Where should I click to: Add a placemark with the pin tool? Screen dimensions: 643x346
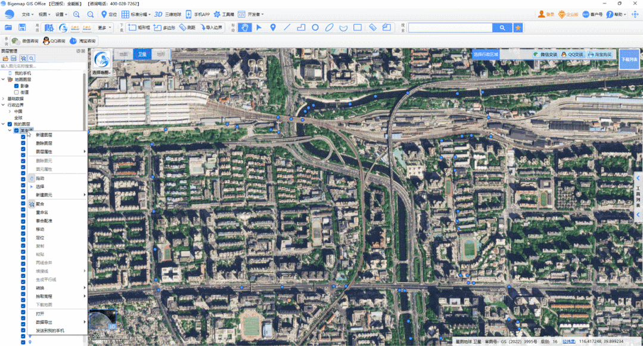click(273, 27)
